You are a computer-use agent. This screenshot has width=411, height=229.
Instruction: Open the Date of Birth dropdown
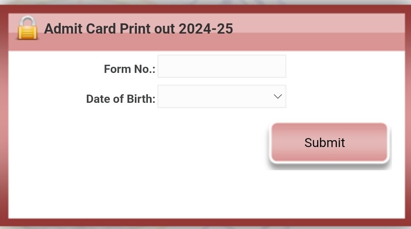pyautogui.click(x=222, y=97)
